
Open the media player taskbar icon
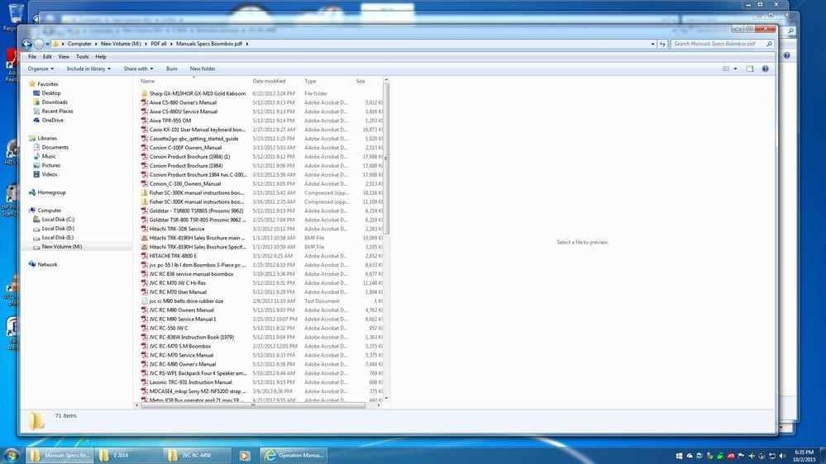[x=244, y=456]
